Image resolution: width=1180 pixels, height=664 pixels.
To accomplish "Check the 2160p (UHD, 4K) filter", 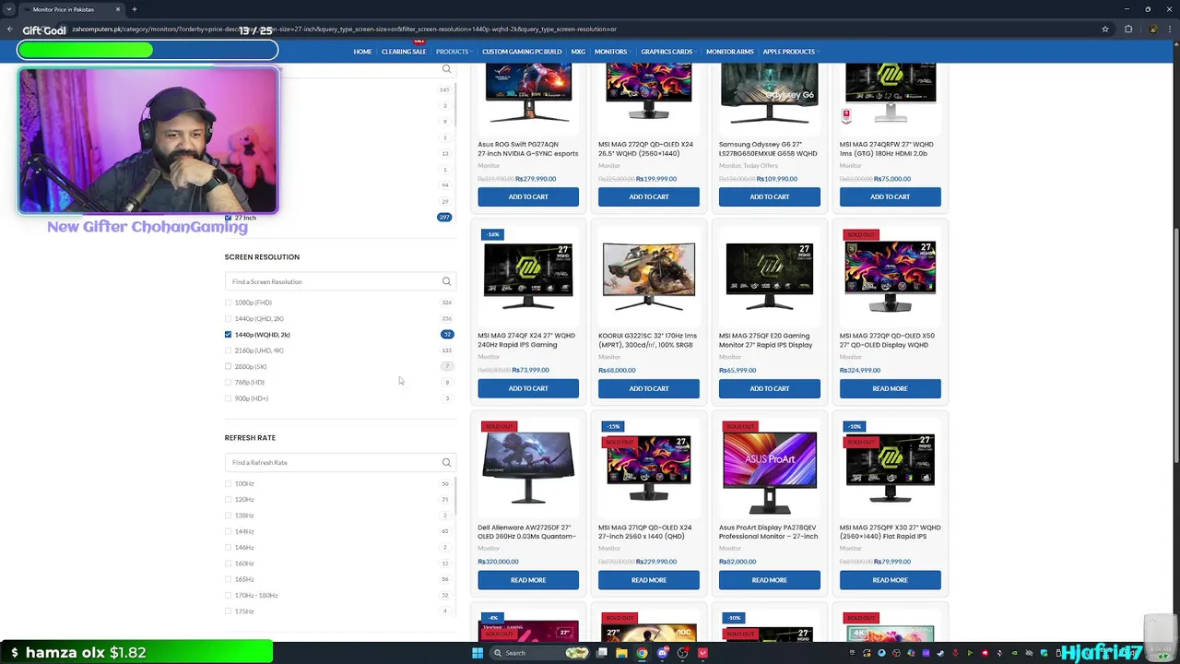I will click(x=228, y=350).
